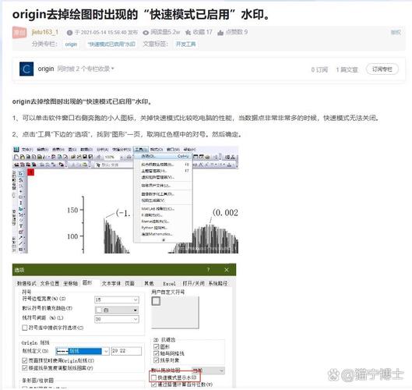The image size is (412, 390).
Task: Open the 工具(T) menu in Origin
Action: coord(141,150)
